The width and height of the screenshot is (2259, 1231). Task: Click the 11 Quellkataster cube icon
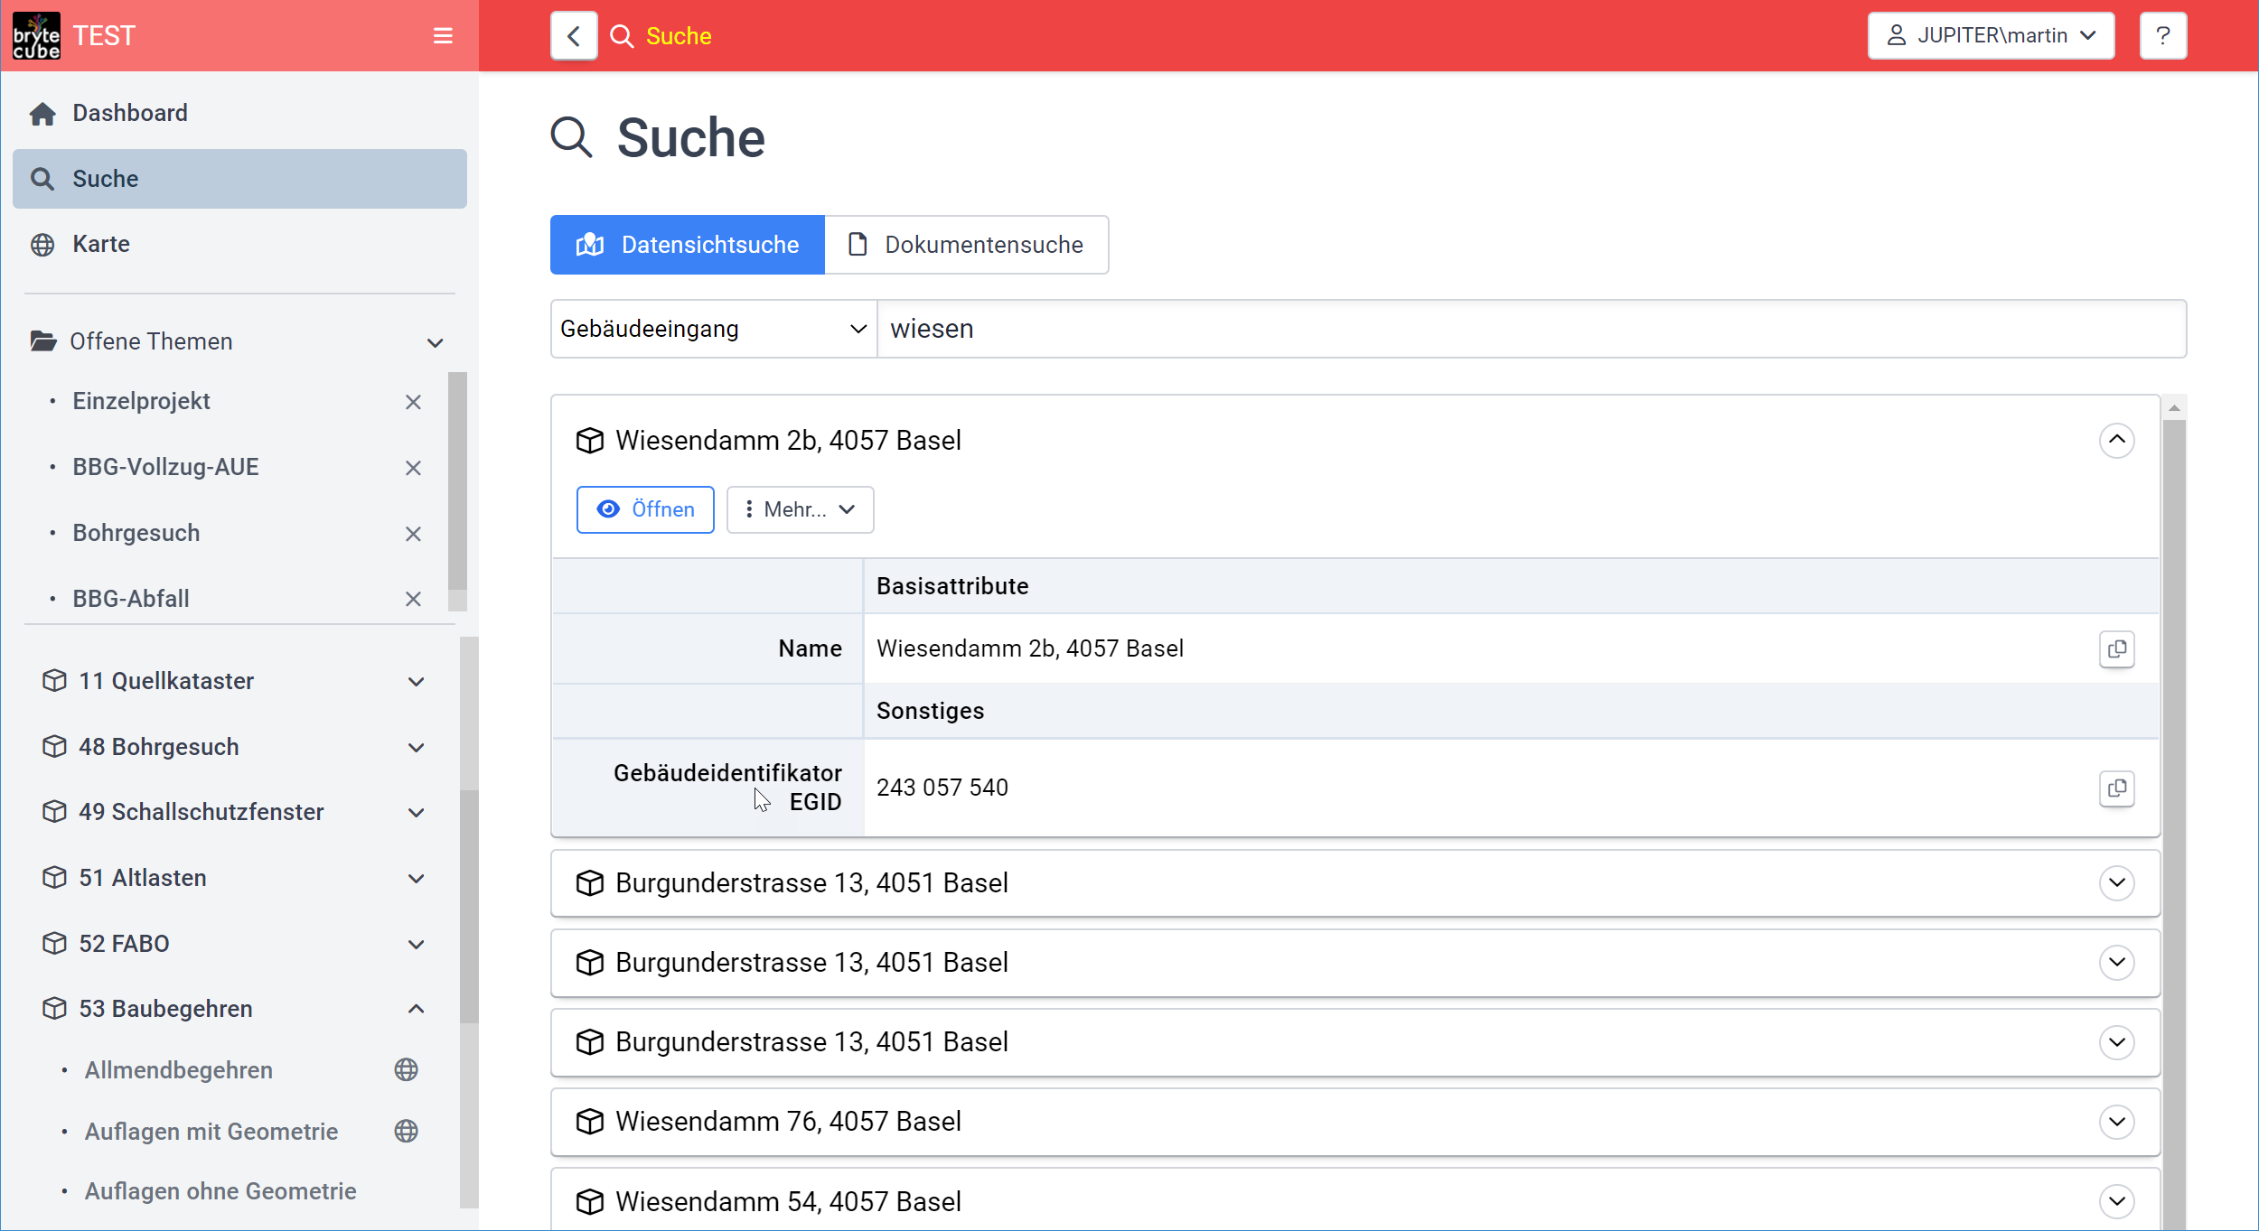(54, 680)
